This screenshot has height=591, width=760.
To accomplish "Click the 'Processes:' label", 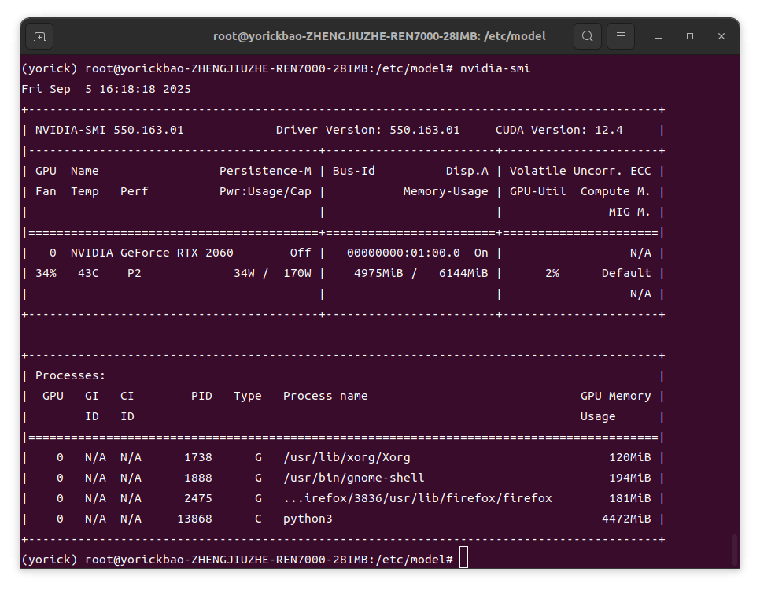I will point(70,375).
